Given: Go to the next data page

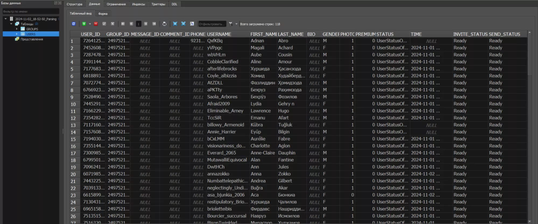Looking at the screenshot, I should [146, 24].
